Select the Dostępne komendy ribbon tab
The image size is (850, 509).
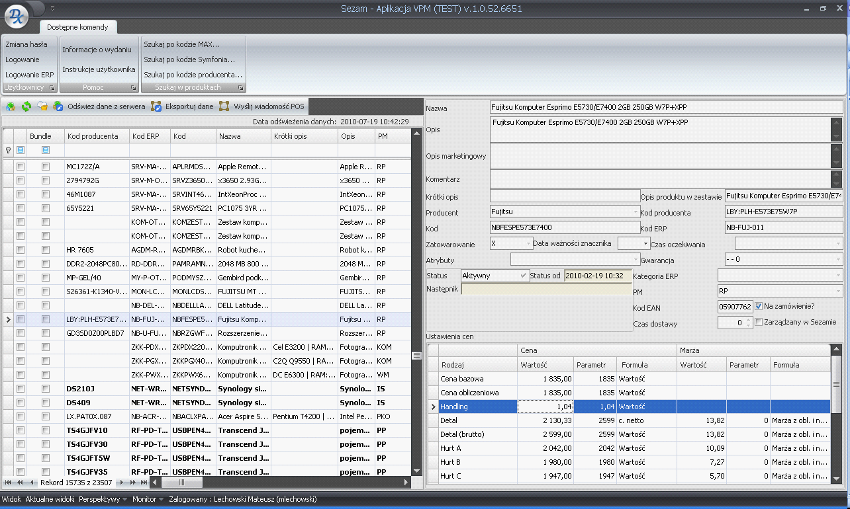[78, 27]
